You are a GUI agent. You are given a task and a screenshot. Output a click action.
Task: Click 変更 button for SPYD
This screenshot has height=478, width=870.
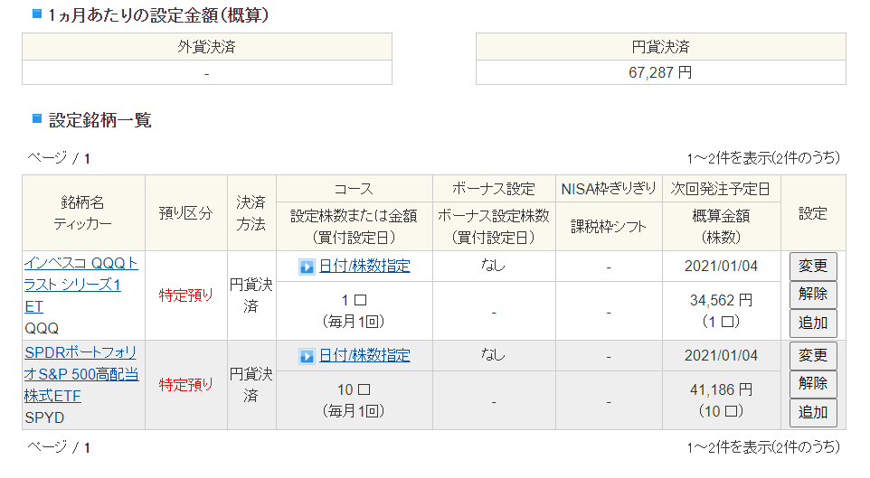pyautogui.click(x=813, y=355)
